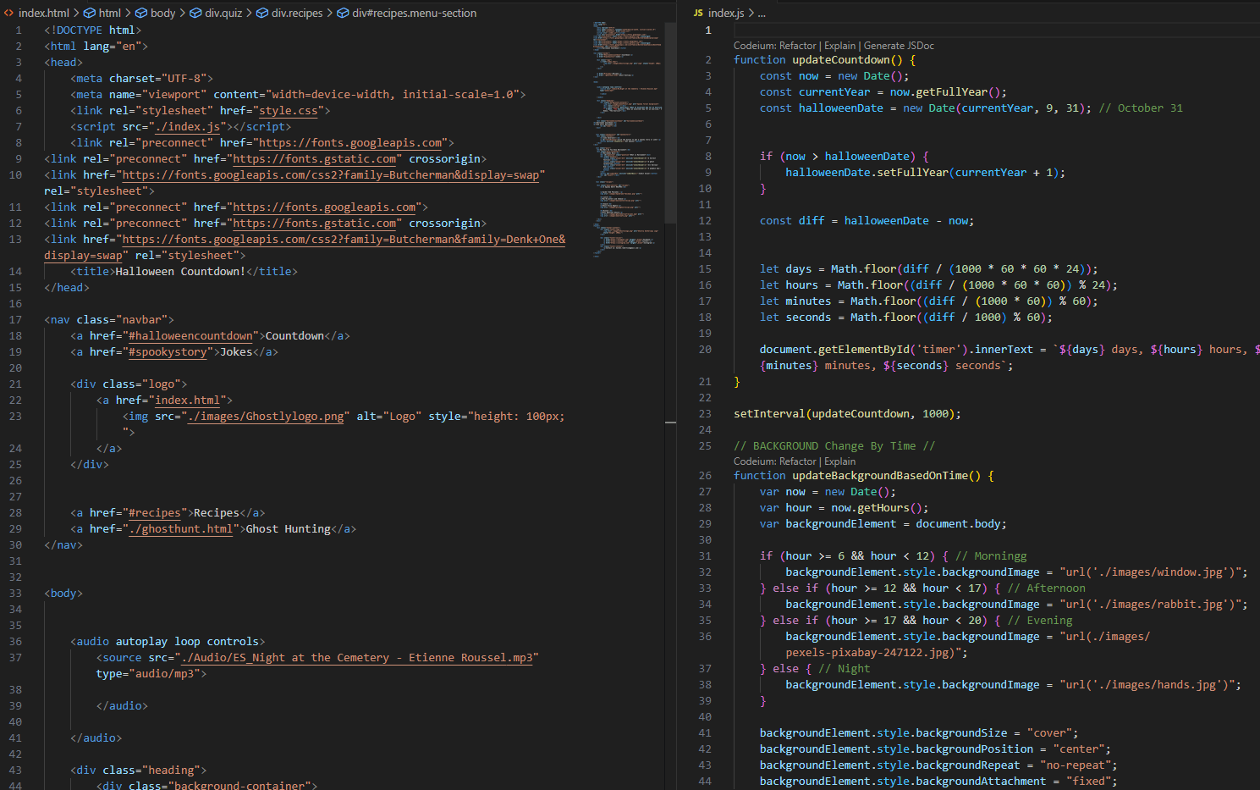
Task: Click the 'meta charset="UTF-8"' line
Action: point(141,79)
